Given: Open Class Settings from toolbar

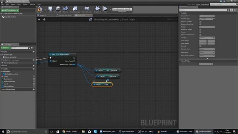Looking at the screenshot, I should click(75, 9).
